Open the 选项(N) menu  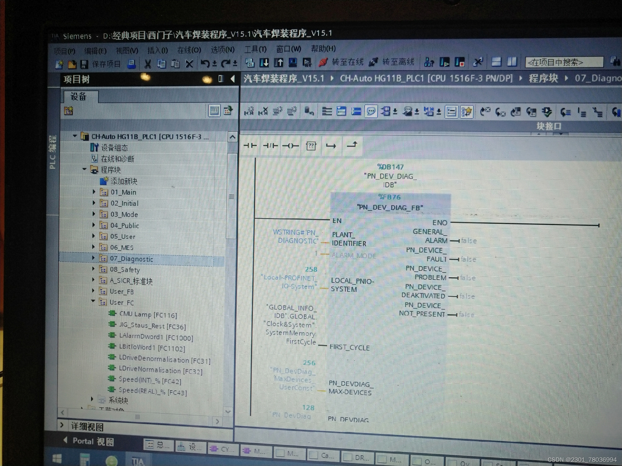coord(223,50)
